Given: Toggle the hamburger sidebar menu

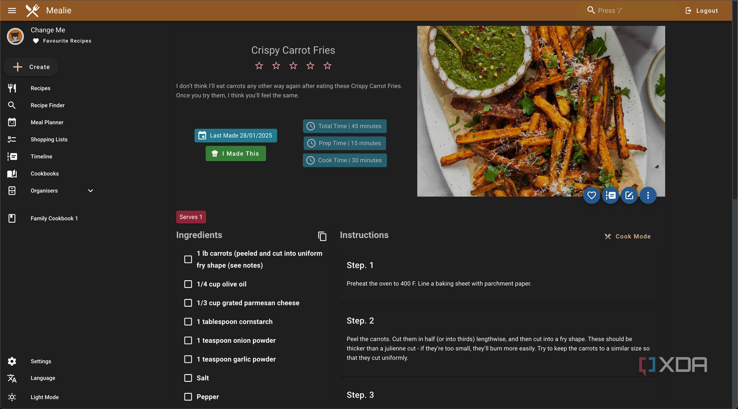Looking at the screenshot, I should [x=12, y=10].
